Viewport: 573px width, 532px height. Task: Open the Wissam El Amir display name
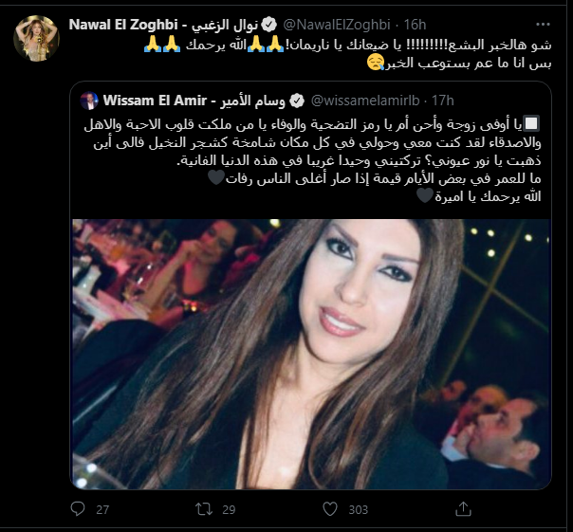tap(194, 101)
